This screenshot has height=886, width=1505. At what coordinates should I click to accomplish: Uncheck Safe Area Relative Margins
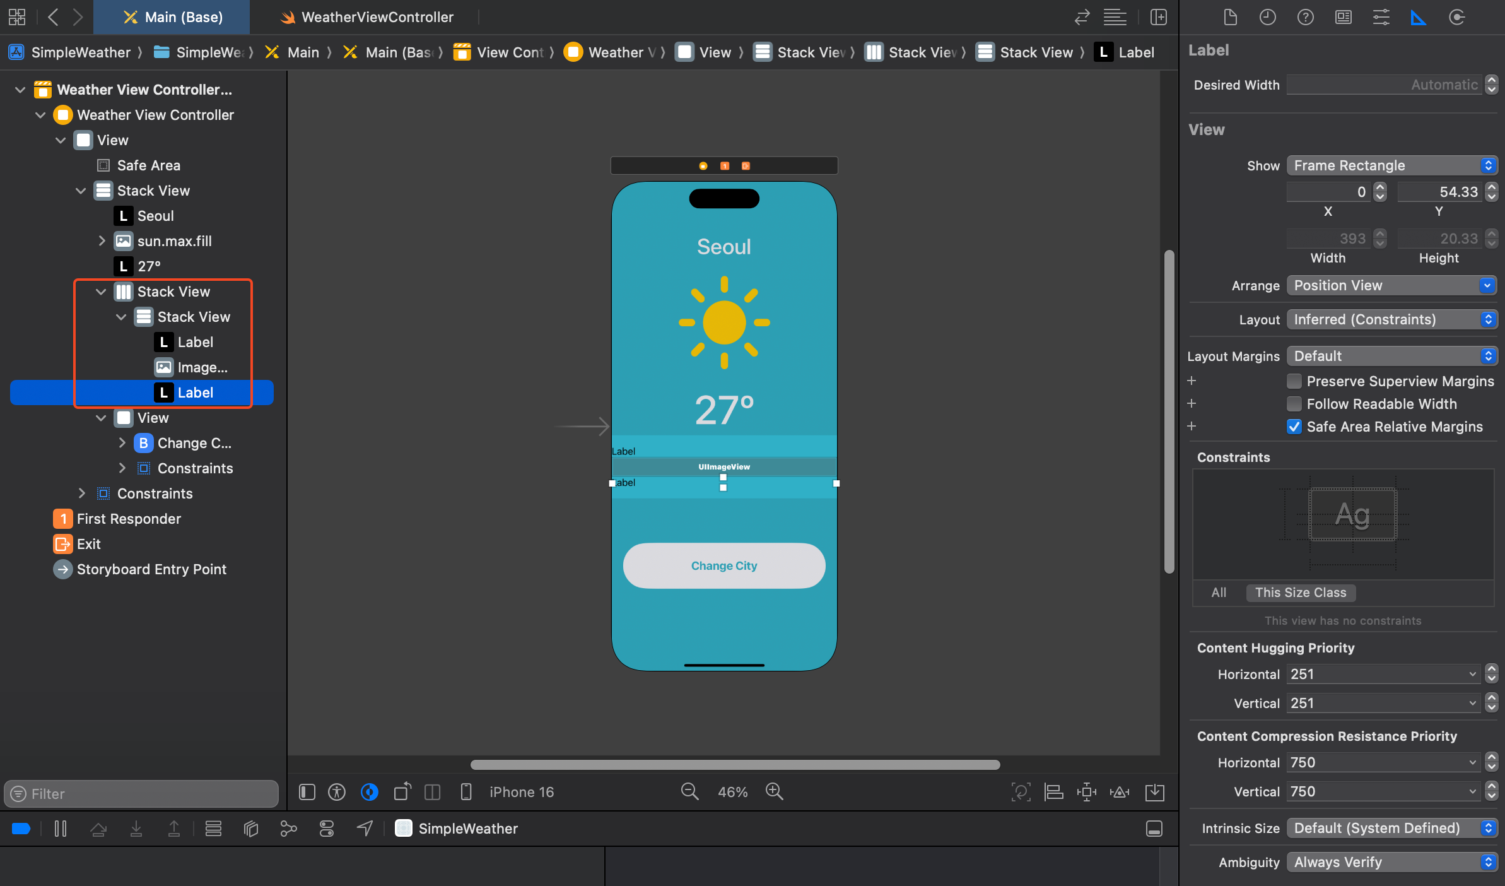click(x=1294, y=427)
